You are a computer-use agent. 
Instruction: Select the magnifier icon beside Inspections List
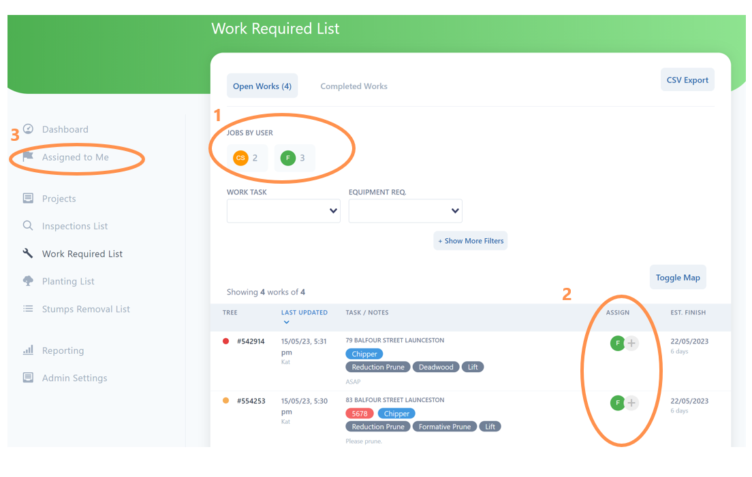[28, 225]
